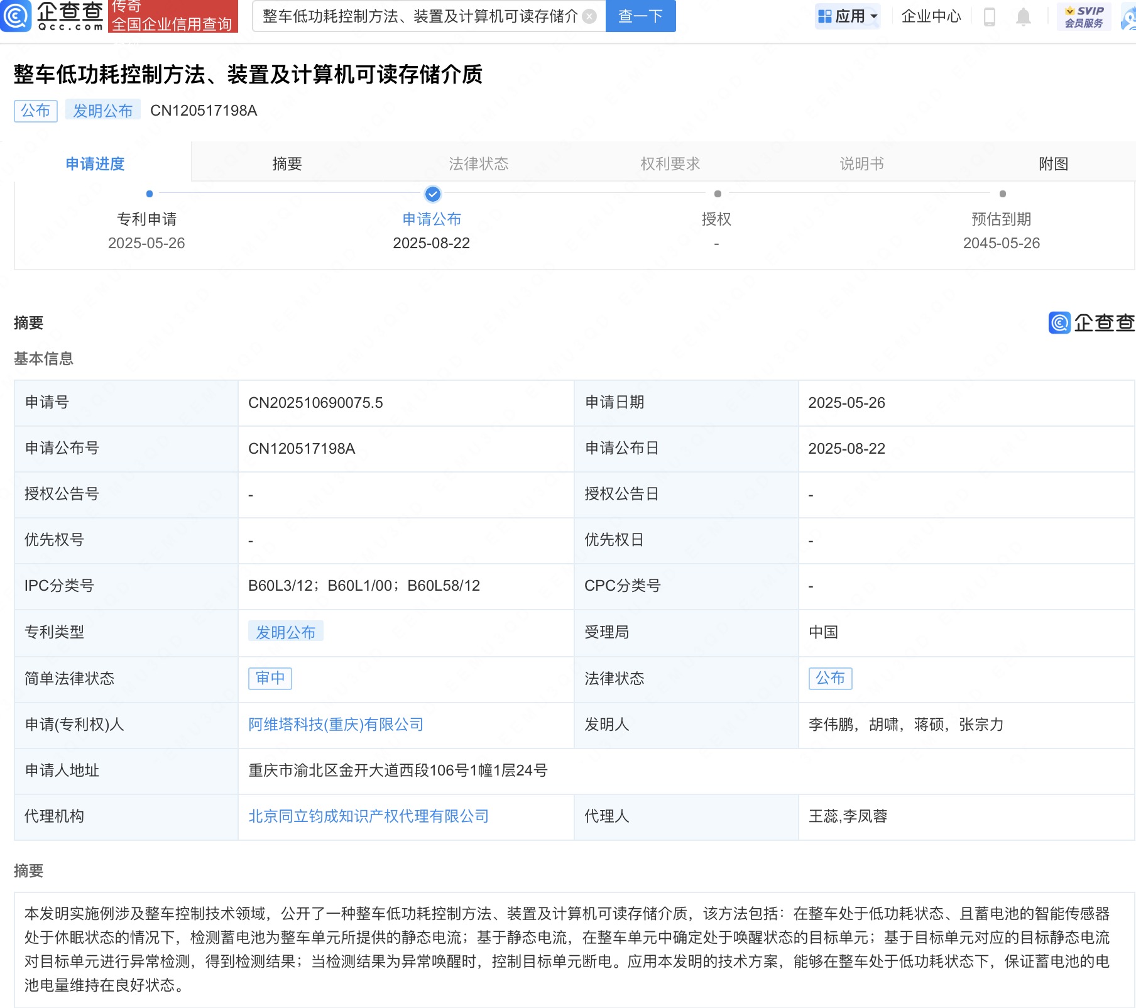1136x1008 pixels.
Task: Click the 申请公布 checkmark progress marker
Action: pos(432,194)
